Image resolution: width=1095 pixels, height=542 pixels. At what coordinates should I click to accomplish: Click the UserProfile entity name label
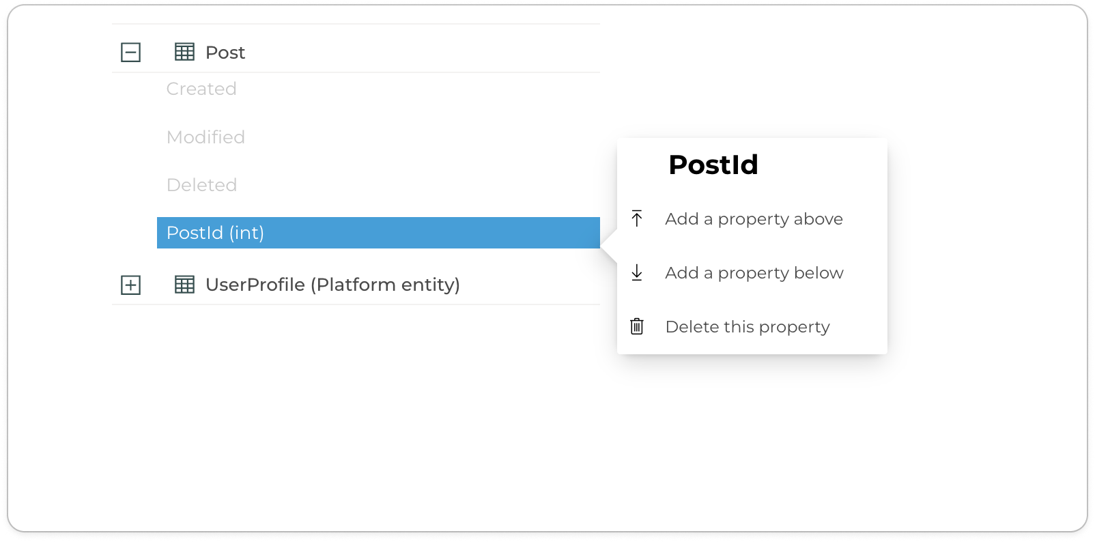255,285
